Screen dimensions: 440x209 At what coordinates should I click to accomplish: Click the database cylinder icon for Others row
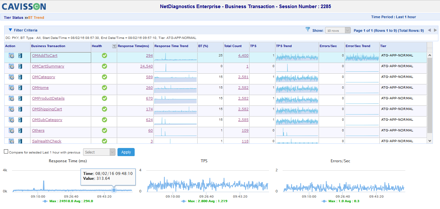(20, 131)
